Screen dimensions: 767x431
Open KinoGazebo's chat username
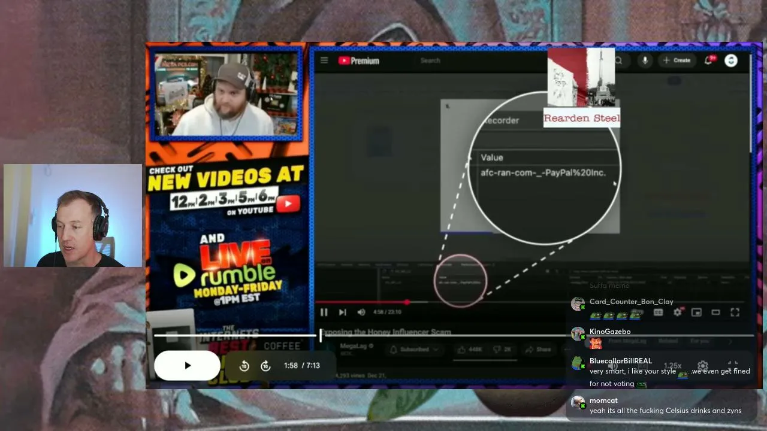click(610, 332)
